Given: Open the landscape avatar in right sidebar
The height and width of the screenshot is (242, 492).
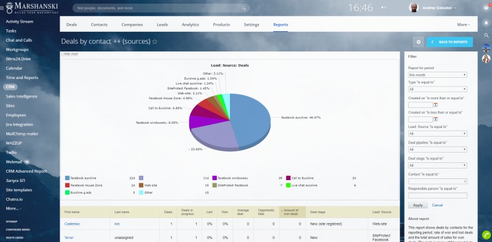Looking at the screenshot, I should 486,48.
